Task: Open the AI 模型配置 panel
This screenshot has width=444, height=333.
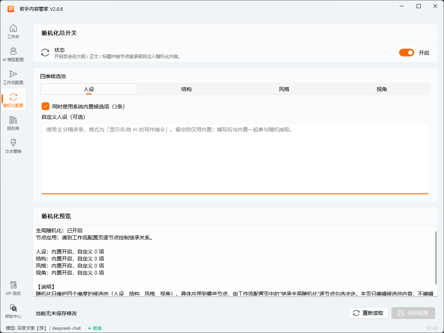Action: [x=13, y=54]
